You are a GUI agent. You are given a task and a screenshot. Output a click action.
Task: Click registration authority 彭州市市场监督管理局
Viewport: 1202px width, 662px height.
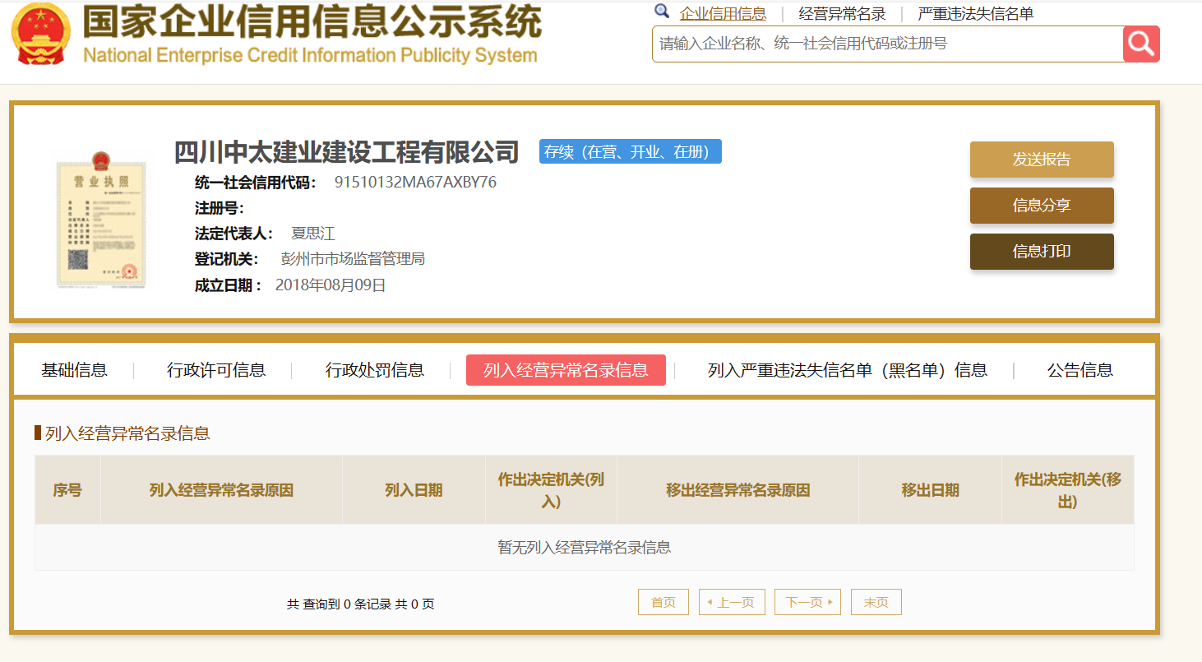[x=353, y=259]
